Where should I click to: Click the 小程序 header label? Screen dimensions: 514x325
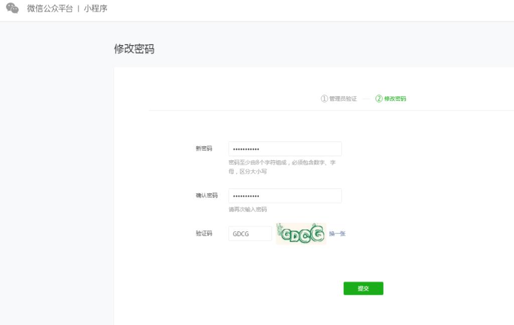pos(95,9)
